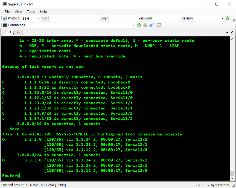236x188 pixels.
Task: Click the green connect checkmark icon
Action: (228, 18)
